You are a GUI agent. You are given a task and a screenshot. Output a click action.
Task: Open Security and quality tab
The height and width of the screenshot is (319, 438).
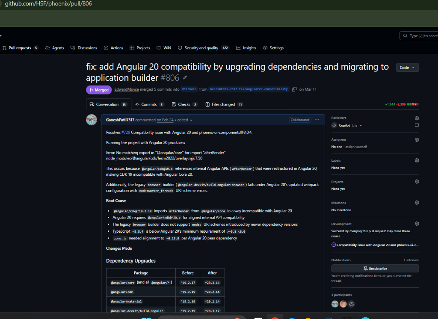point(203,48)
